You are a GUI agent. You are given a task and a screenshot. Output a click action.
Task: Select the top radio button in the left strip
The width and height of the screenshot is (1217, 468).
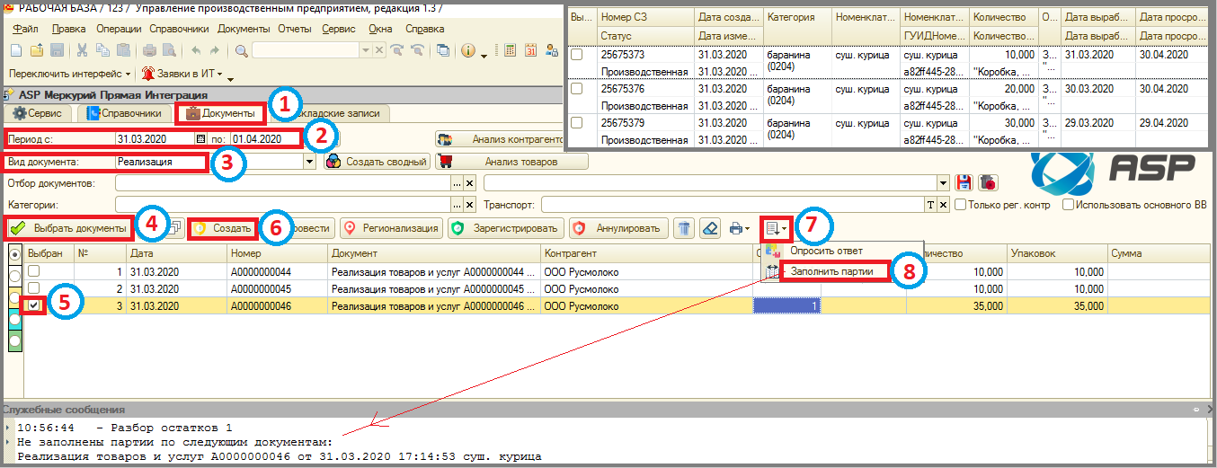(14, 254)
